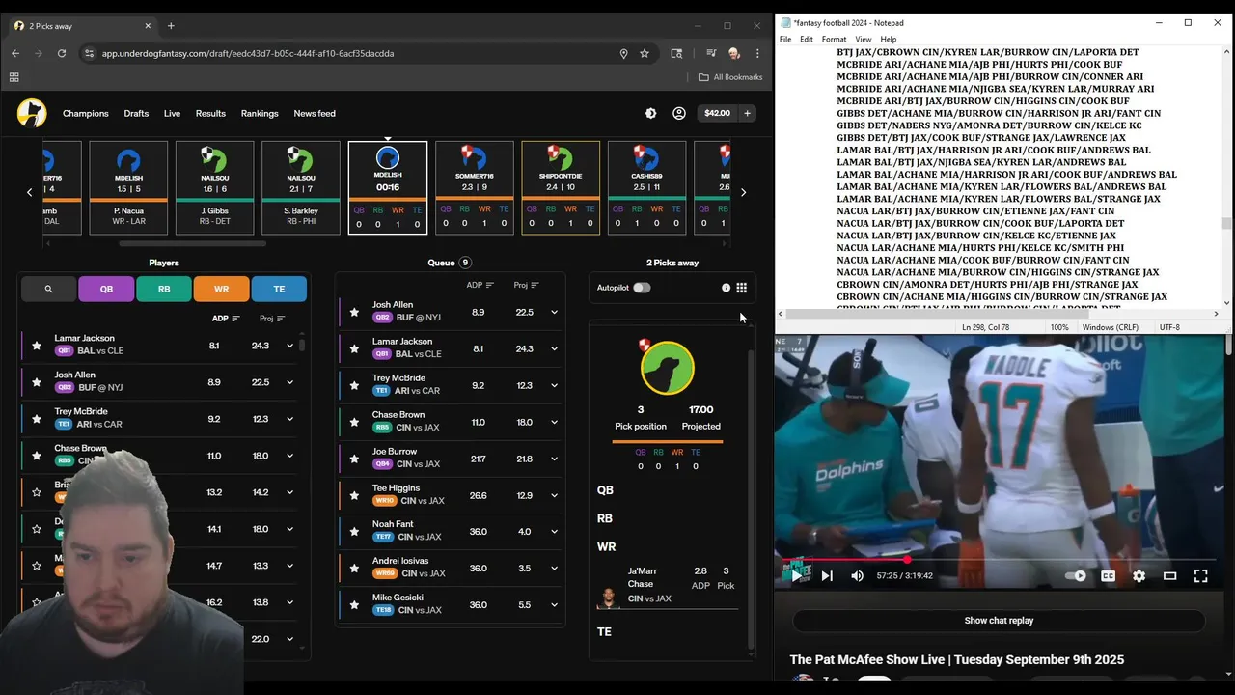
Task: Click the browser address bar
Action: click(x=357, y=54)
